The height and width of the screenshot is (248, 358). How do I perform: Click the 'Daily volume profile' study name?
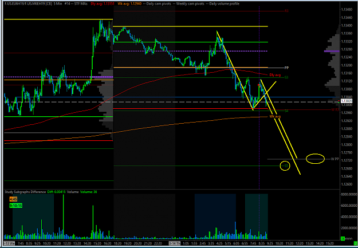224,3
